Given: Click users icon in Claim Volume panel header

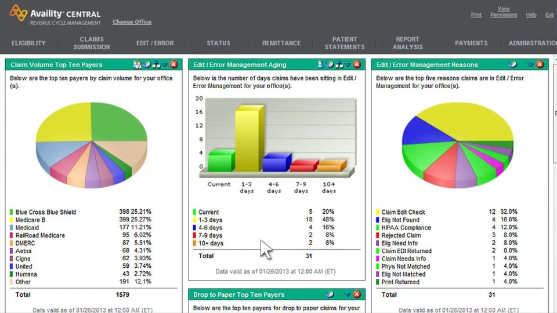Looking at the screenshot, I should click(137, 64).
